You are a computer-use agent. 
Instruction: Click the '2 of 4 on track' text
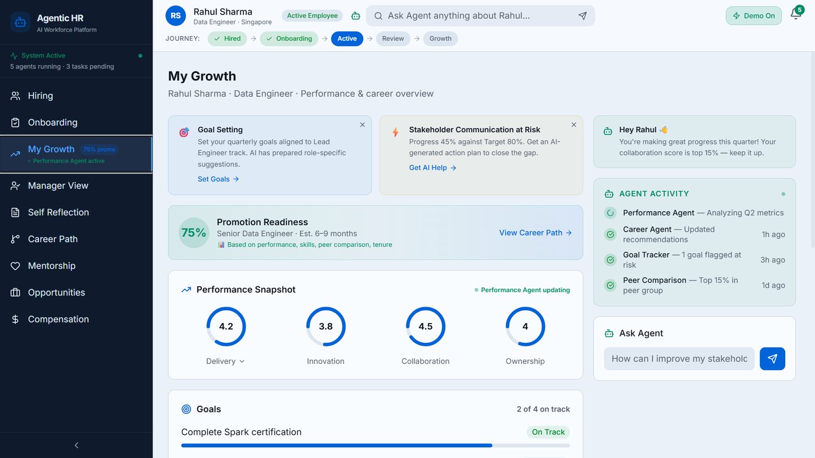point(543,409)
